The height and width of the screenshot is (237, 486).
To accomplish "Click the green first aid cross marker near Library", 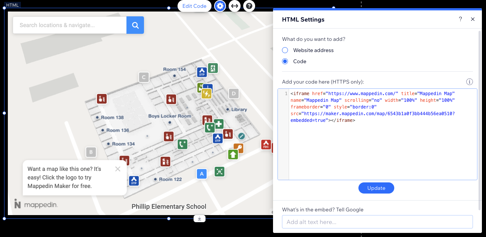I will point(219,123).
